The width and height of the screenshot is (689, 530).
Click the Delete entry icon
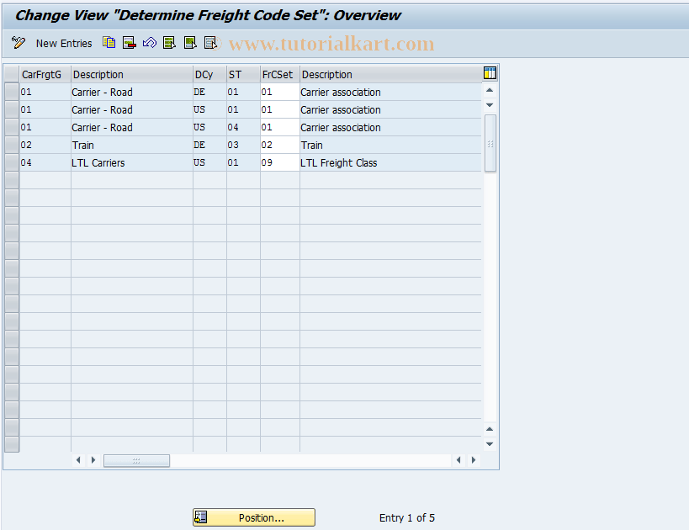pos(129,43)
